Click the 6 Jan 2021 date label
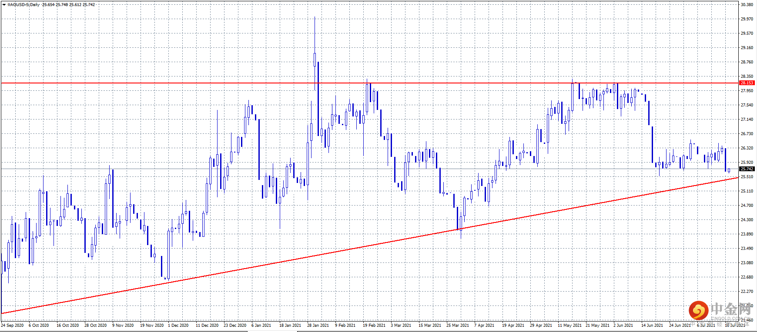This screenshot has width=757, height=332. [261, 325]
